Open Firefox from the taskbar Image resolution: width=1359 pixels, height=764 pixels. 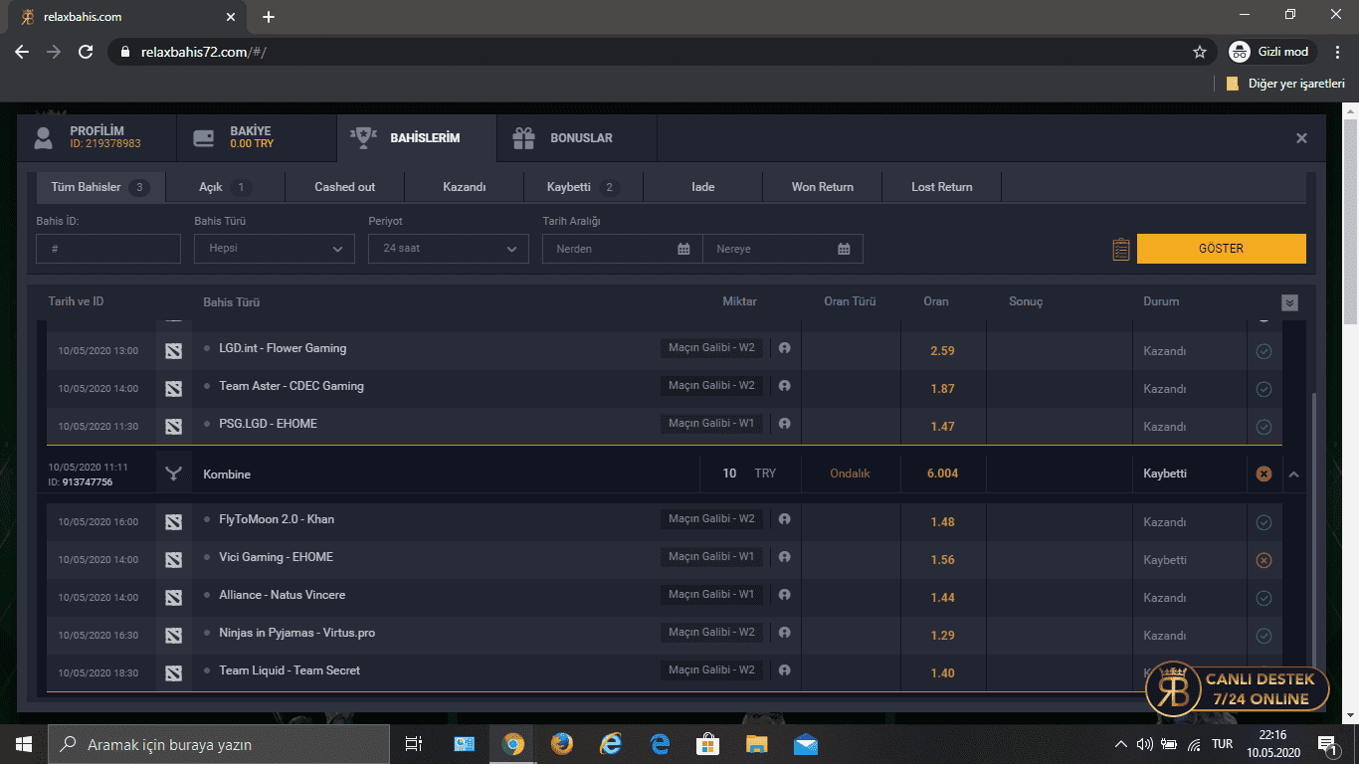(x=562, y=744)
